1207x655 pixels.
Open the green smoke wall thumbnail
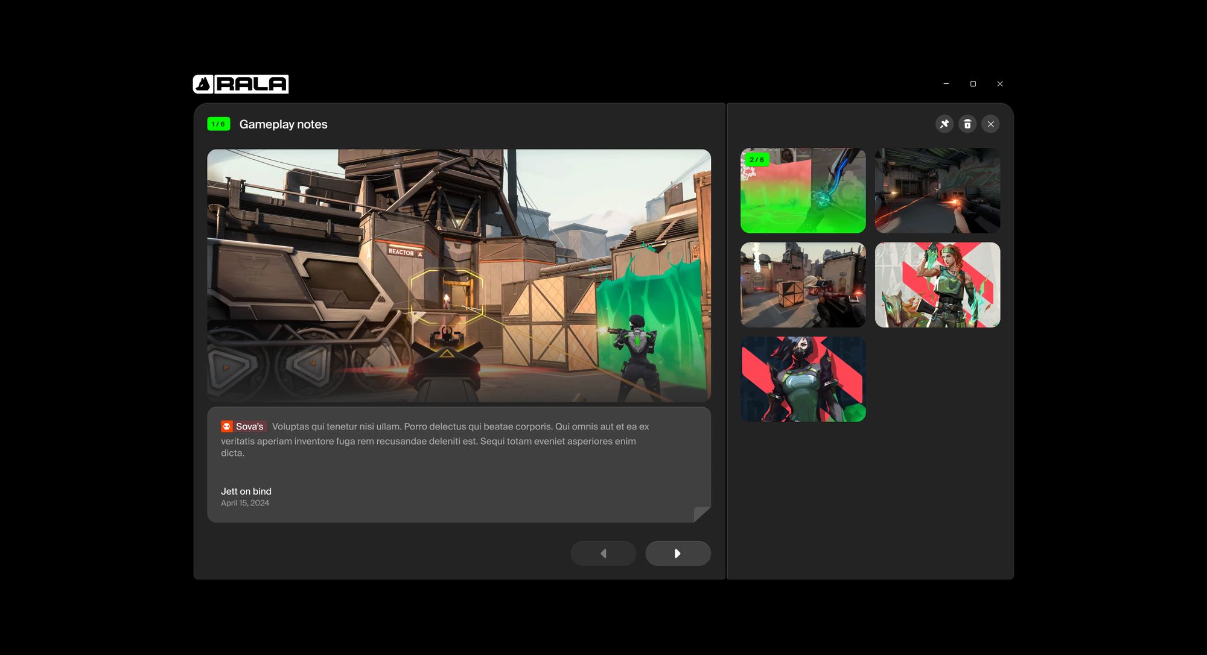(x=803, y=191)
